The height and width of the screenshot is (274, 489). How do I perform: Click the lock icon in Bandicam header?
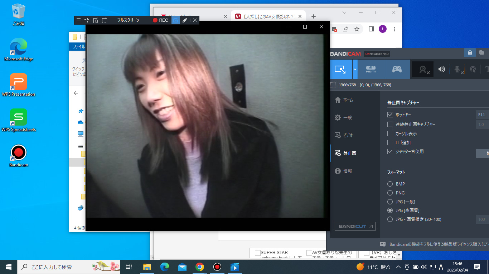pos(470,53)
